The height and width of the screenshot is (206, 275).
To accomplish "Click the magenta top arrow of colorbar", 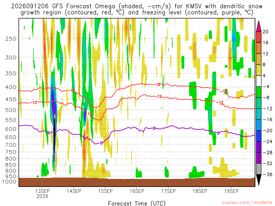I will click(259, 26).
